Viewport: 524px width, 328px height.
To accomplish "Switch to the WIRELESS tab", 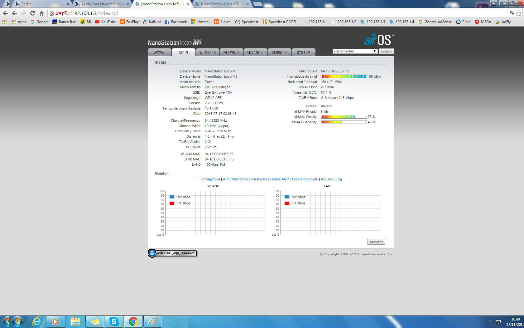I will [208, 52].
